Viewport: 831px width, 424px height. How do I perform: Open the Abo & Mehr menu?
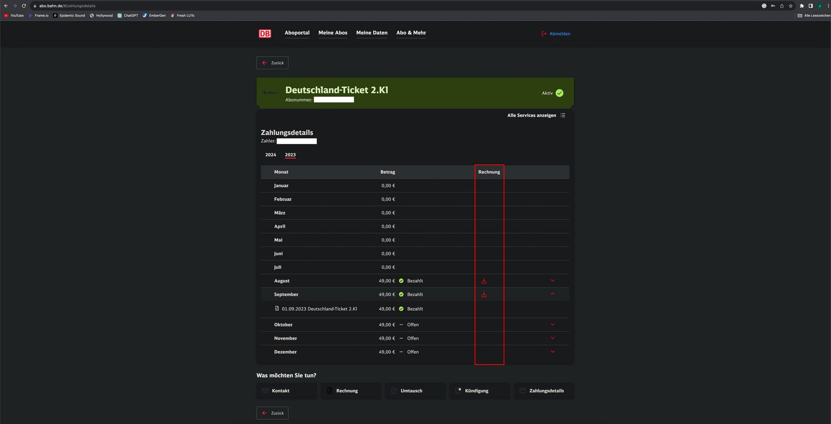pos(411,33)
